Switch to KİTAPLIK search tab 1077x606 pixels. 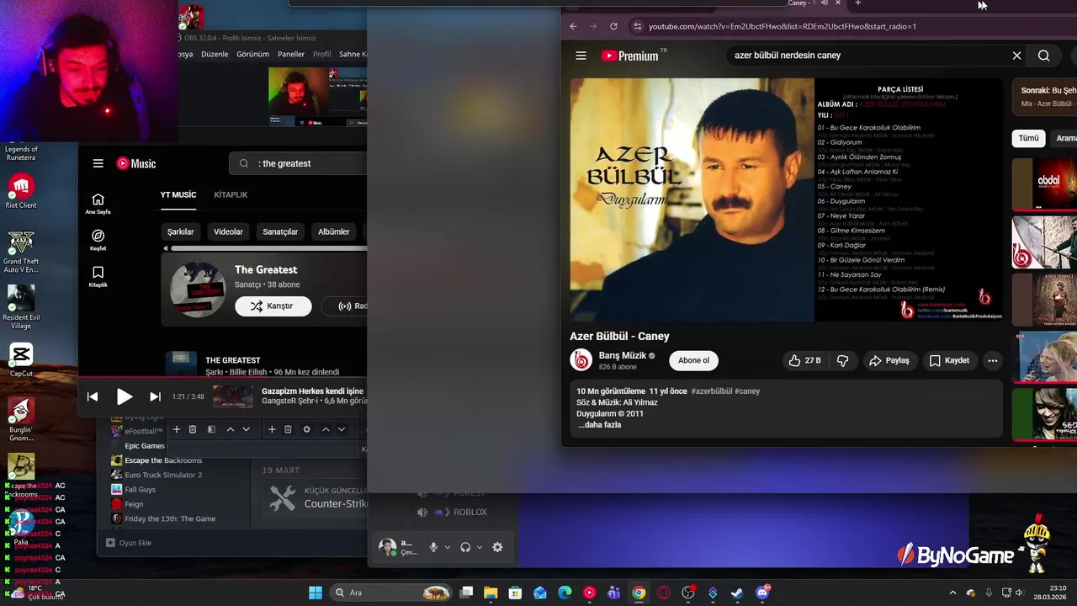[x=231, y=194]
